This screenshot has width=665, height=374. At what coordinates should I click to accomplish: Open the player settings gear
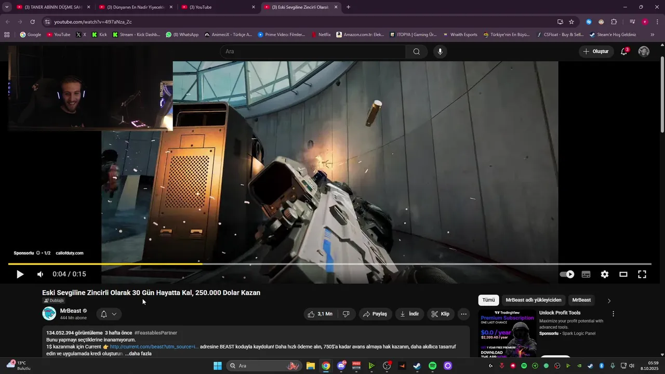coord(605,274)
